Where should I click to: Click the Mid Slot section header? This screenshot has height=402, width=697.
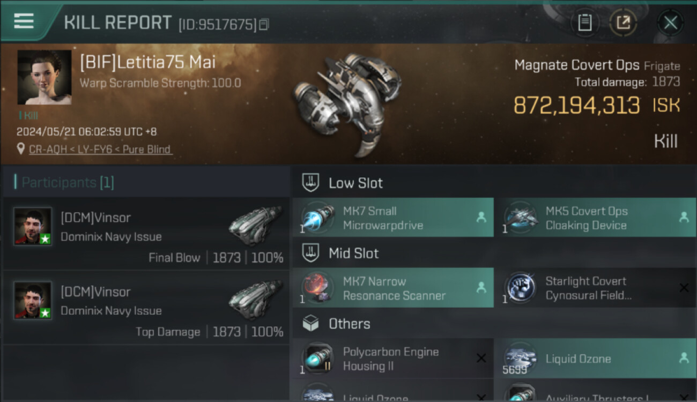pyautogui.click(x=353, y=254)
